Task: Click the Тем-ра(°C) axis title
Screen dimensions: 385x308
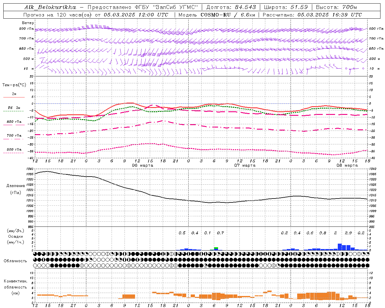Action: click(14, 85)
